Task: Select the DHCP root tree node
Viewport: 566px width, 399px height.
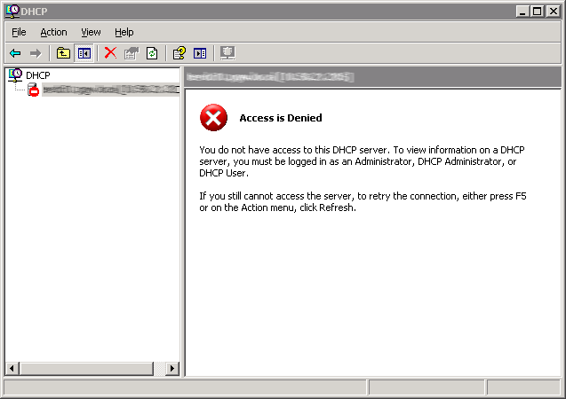Action: [38, 75]
